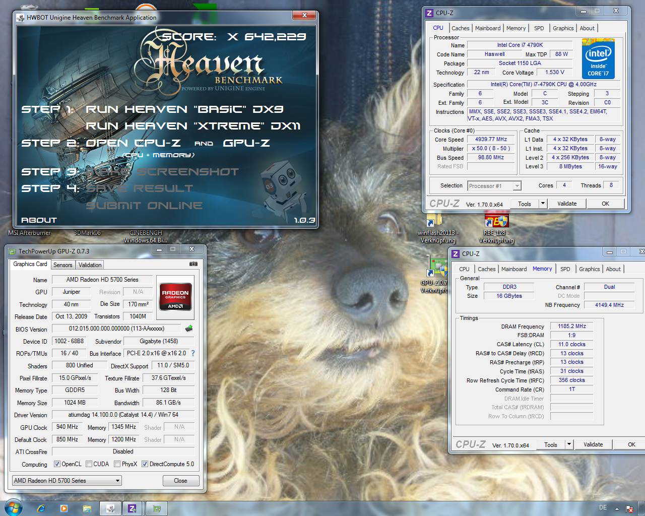
Task: Show hidden system tray icons
Action: tap(617, 508)
